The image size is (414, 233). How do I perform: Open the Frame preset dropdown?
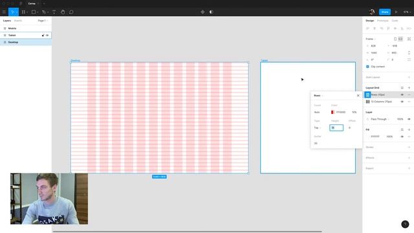371,39
